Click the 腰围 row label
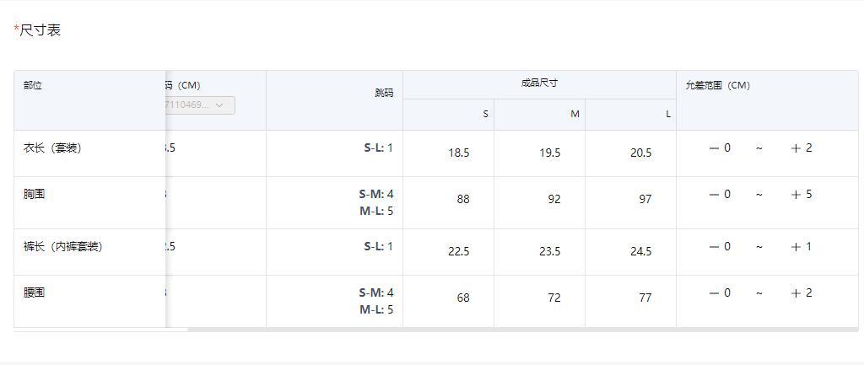864x365 pixels. [x=34, y=293]
